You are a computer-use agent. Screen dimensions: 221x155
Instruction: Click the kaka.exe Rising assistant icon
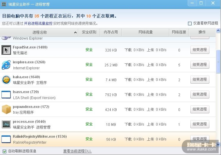[6, 80]
